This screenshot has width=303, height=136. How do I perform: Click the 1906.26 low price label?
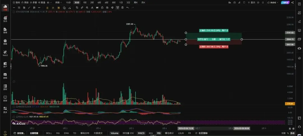click(43, 66)
